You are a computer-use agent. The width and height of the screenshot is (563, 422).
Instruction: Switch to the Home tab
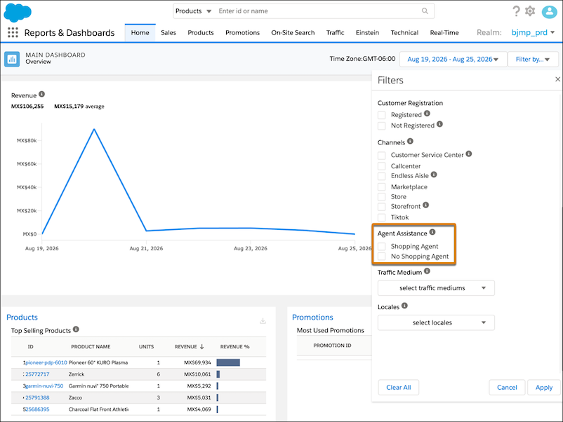point(140,33)
